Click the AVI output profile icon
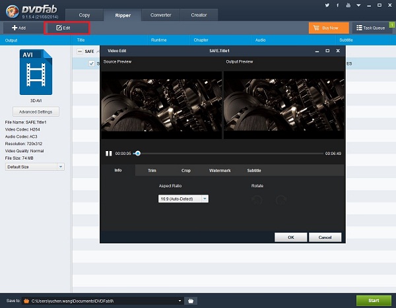The image size is (396, 308). [x=36, y=72]
